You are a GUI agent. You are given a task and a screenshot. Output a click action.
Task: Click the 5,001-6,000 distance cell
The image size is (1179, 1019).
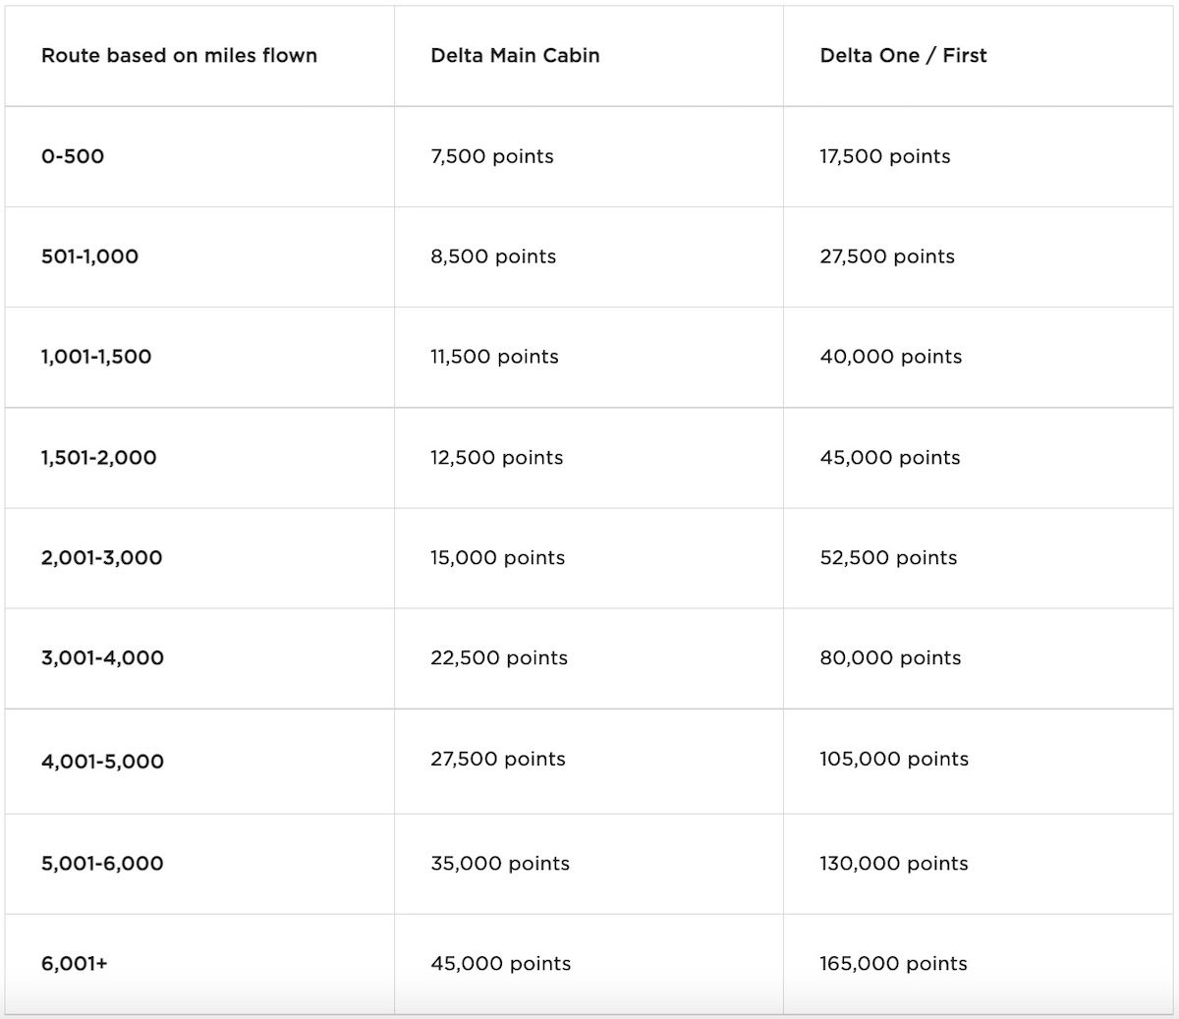(102, 864)
